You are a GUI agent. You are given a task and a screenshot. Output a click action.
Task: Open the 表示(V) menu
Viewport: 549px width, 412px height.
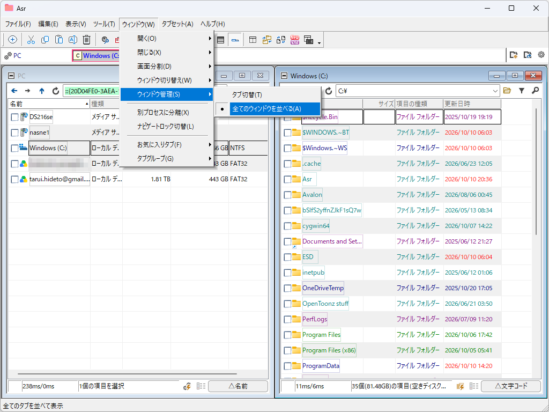[x=76, y=24]
